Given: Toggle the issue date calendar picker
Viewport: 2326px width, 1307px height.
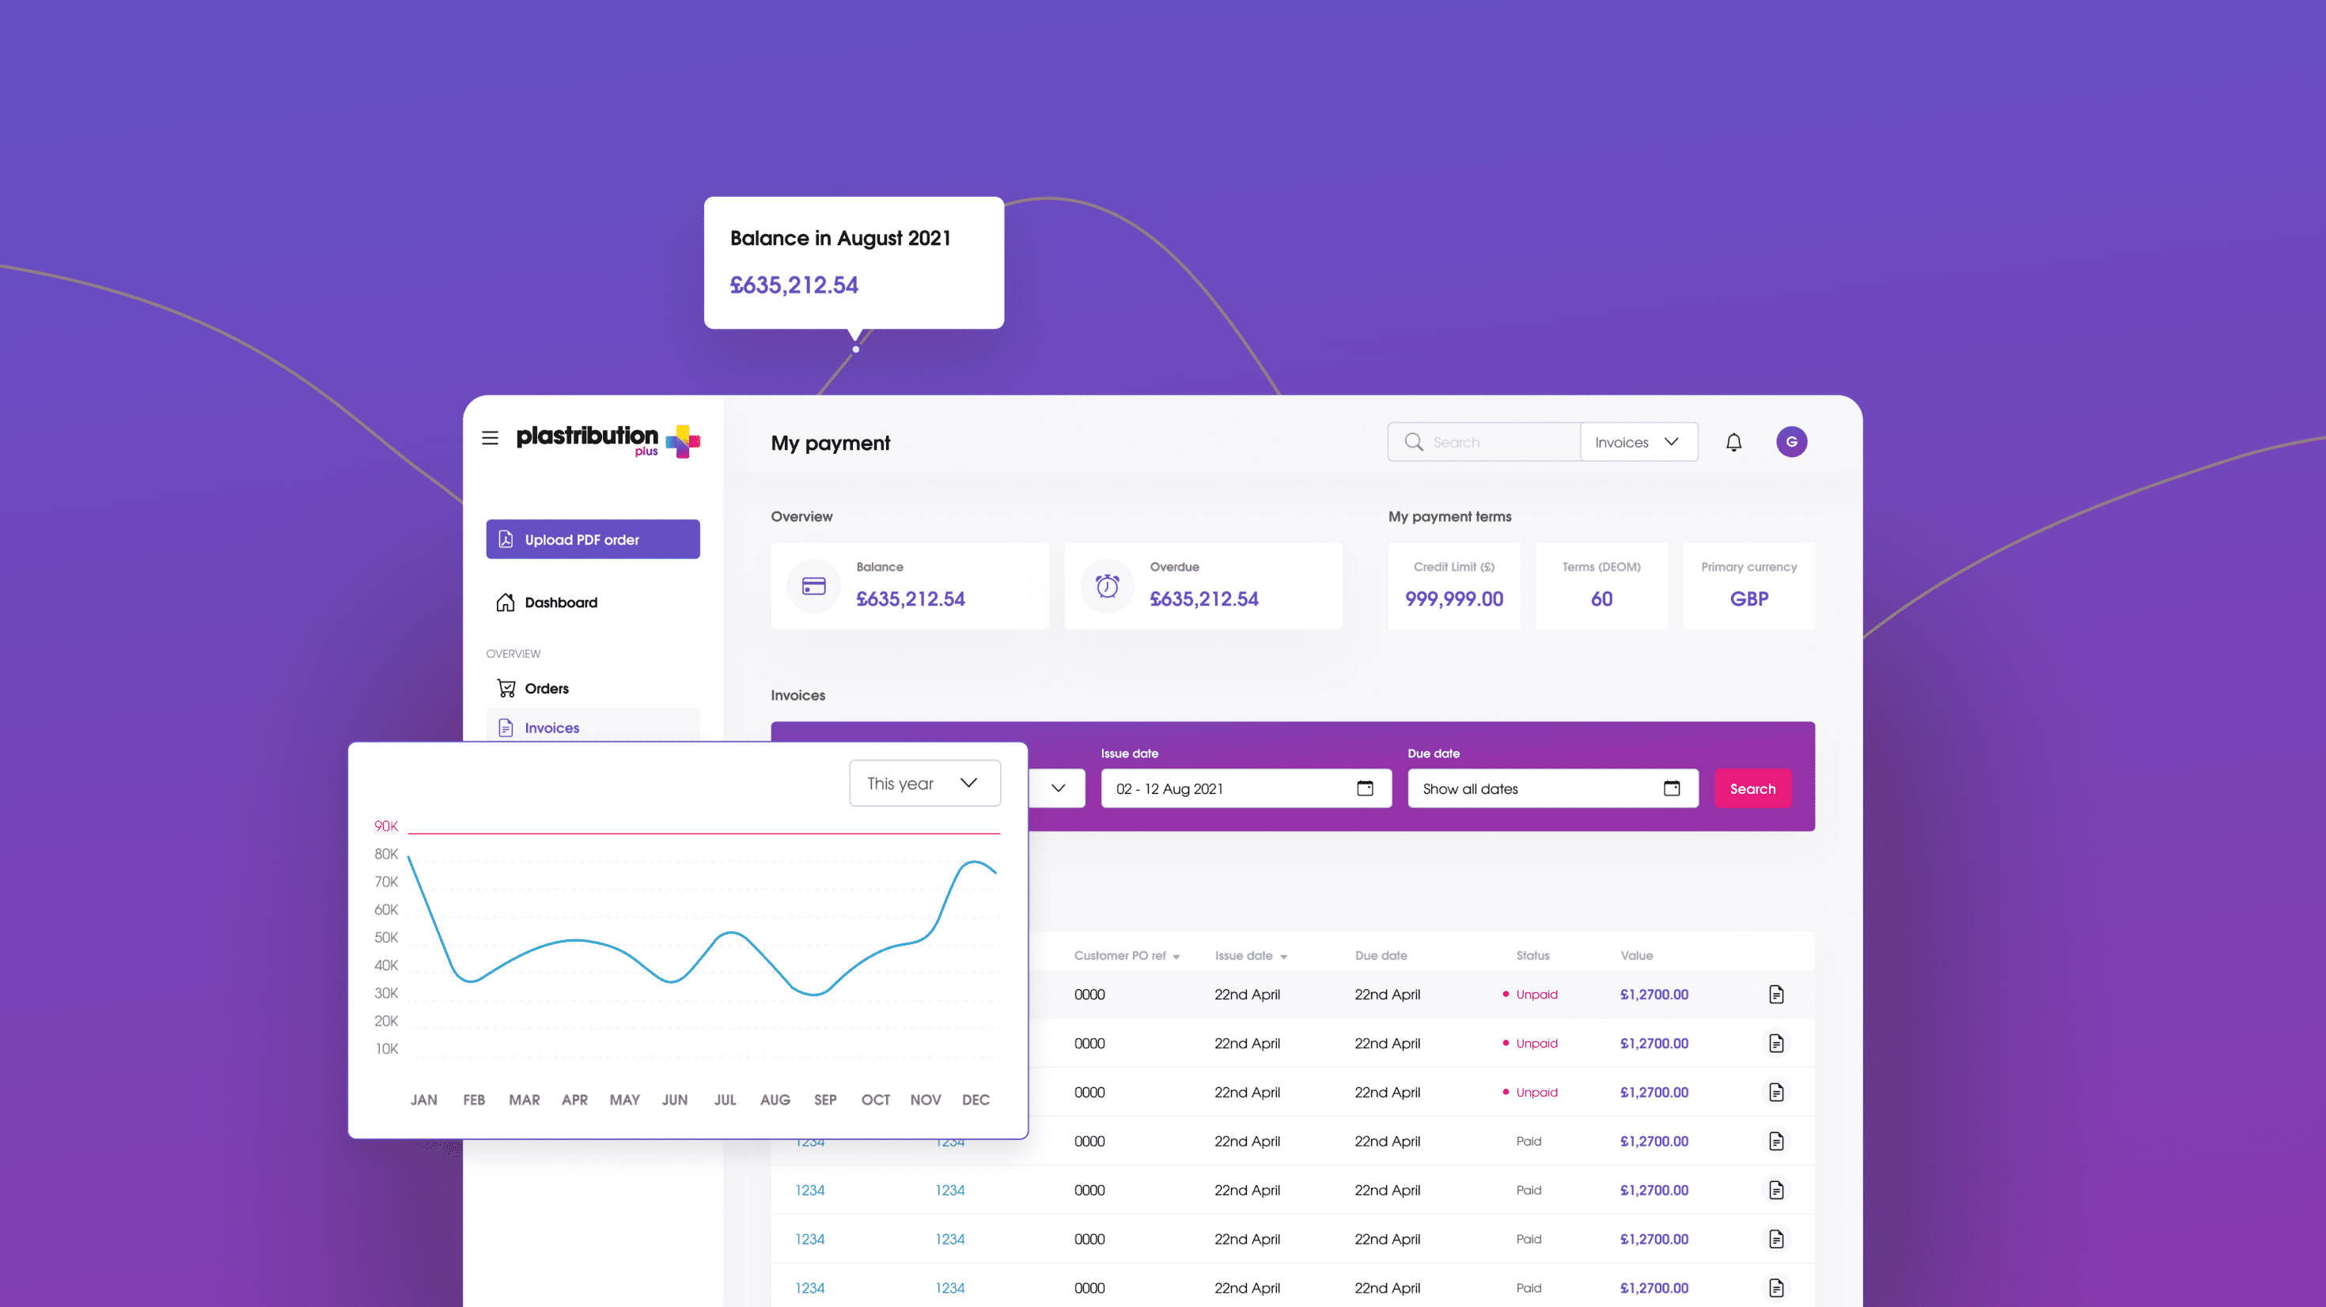Looking at the screenshot, I should [1364, 787].
